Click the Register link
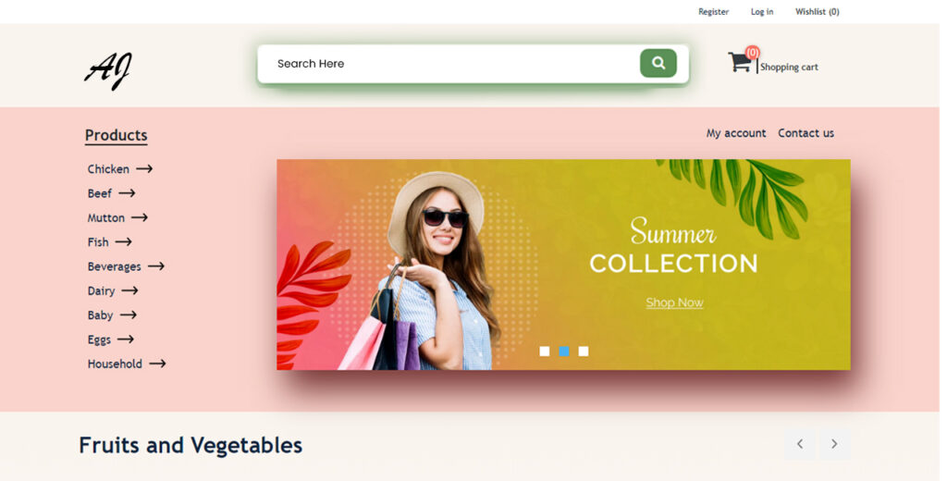 (713, 11)
